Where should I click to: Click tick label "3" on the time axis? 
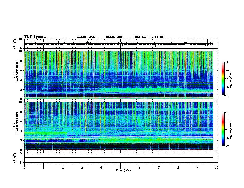coord(82,168)
